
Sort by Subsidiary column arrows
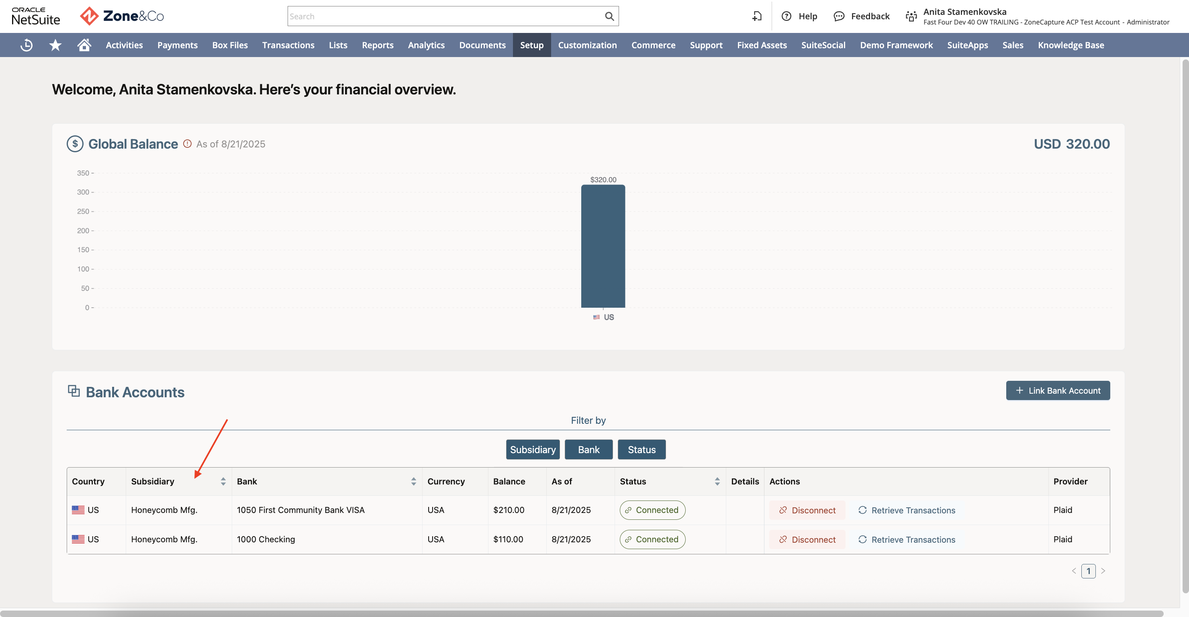click(x=223, y=481)
